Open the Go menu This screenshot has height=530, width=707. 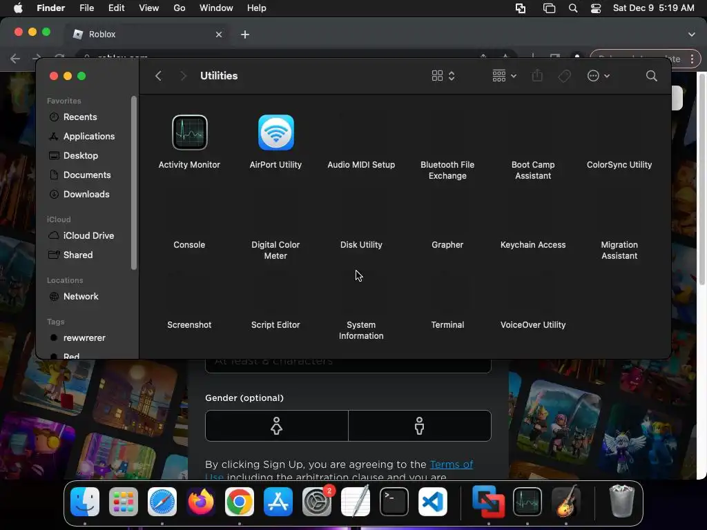[180, 8]
